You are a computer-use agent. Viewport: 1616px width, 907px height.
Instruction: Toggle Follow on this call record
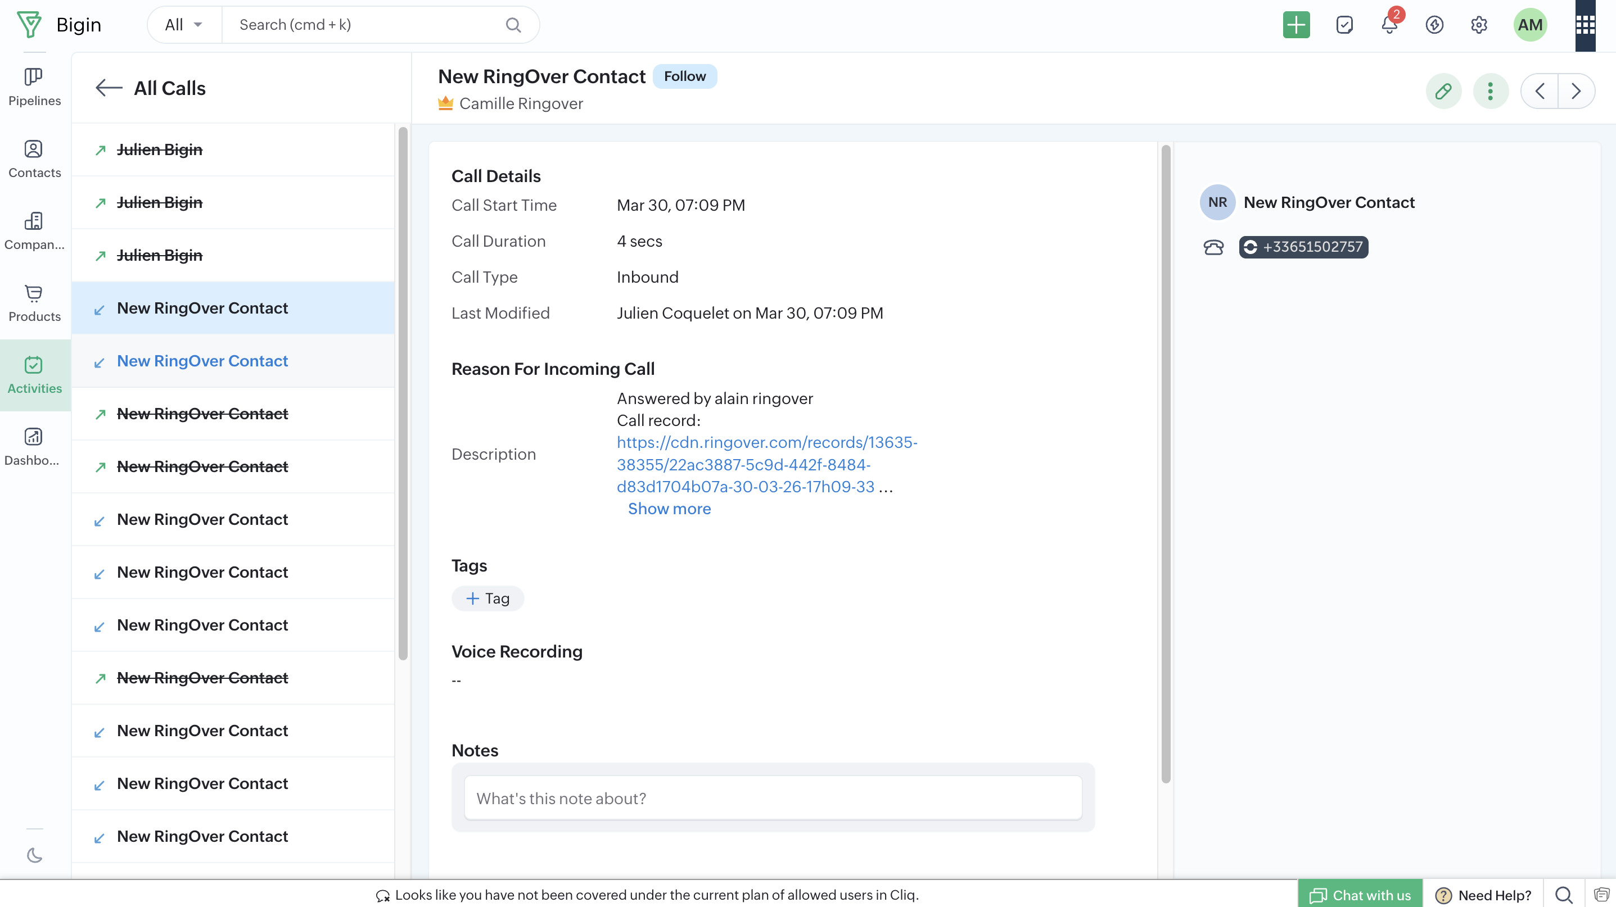(684, 76)
